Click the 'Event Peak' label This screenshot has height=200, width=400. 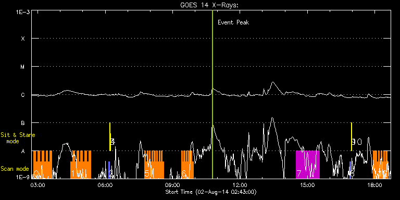[x=233, y=22]
